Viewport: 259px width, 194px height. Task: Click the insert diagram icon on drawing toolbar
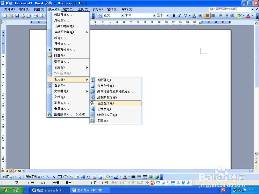pyautogui.click(x=89, y=177)
